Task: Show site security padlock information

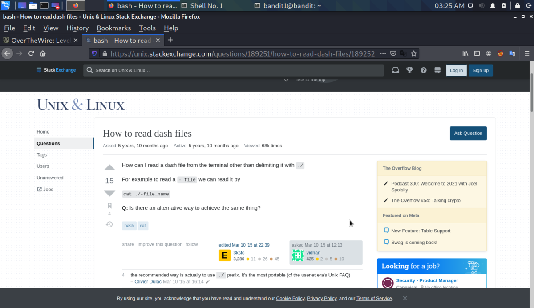Action: point(105,53)
